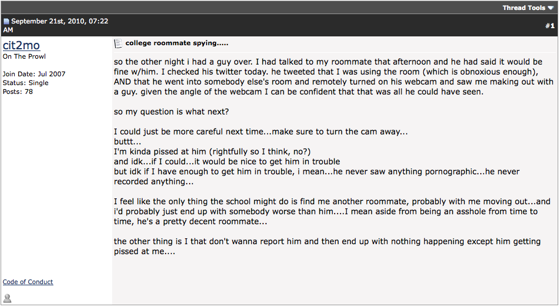This screenshot has width=560, height=307.
Task: Click the paragraph starting 'the other thing is'
Action: [x=327, y=247]
